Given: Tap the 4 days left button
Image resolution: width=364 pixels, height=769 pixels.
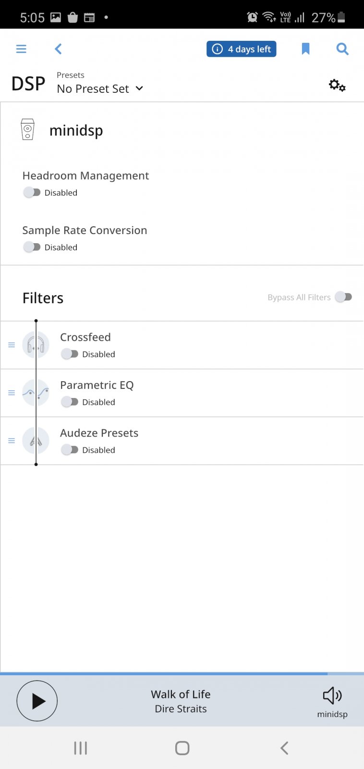Looking at the screenshot, I should click(242, 49).
